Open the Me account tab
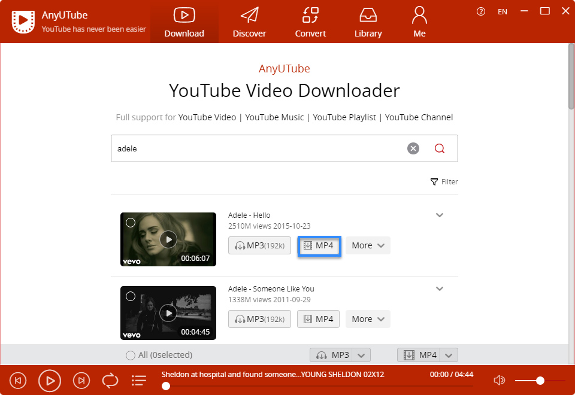Screen dimensions: 575x395 click(x=419, y=22)
